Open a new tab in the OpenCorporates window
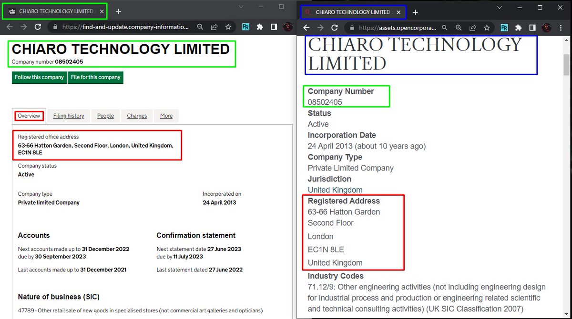572x319 pixels. pyautogui.click(x=415, y=12)
